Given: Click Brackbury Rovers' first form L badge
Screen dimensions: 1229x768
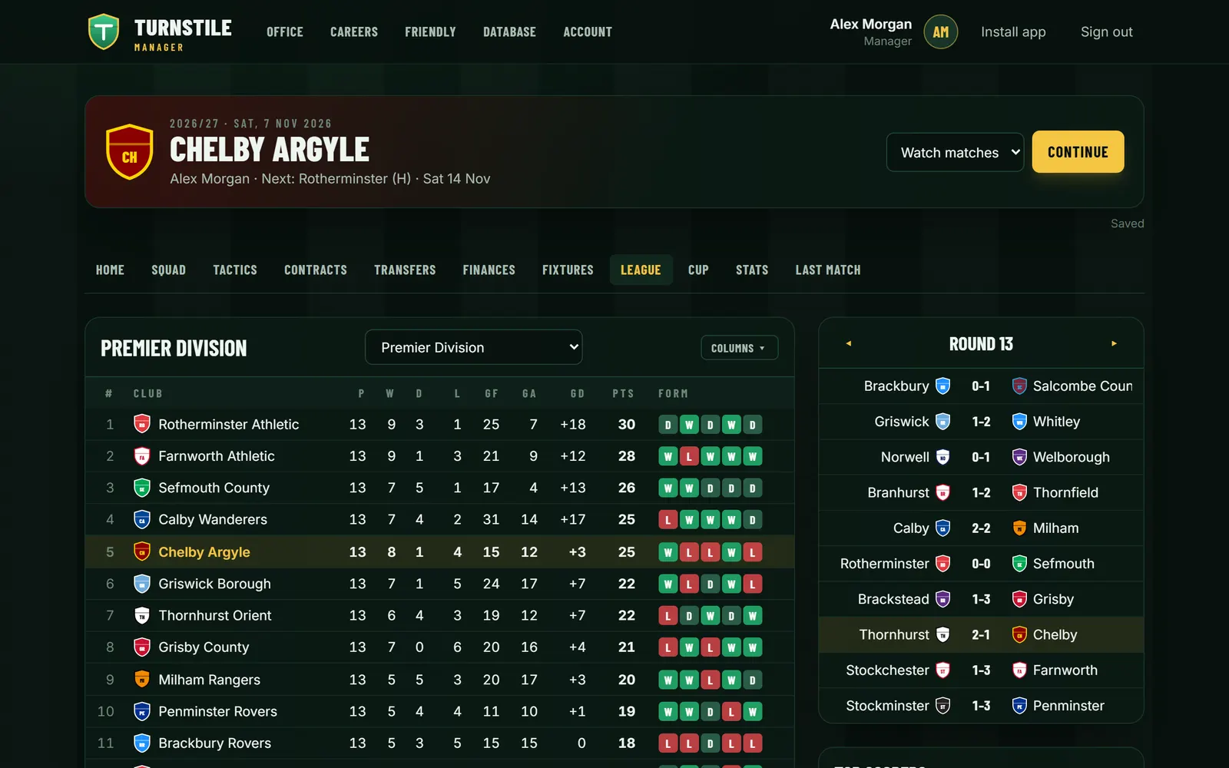Looking at the screenshot, I should (668, 743).
